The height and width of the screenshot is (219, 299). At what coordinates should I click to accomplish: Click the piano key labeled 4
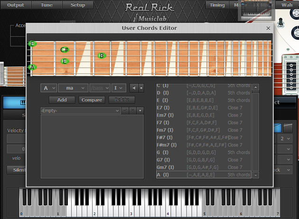(x=168, y=212)
